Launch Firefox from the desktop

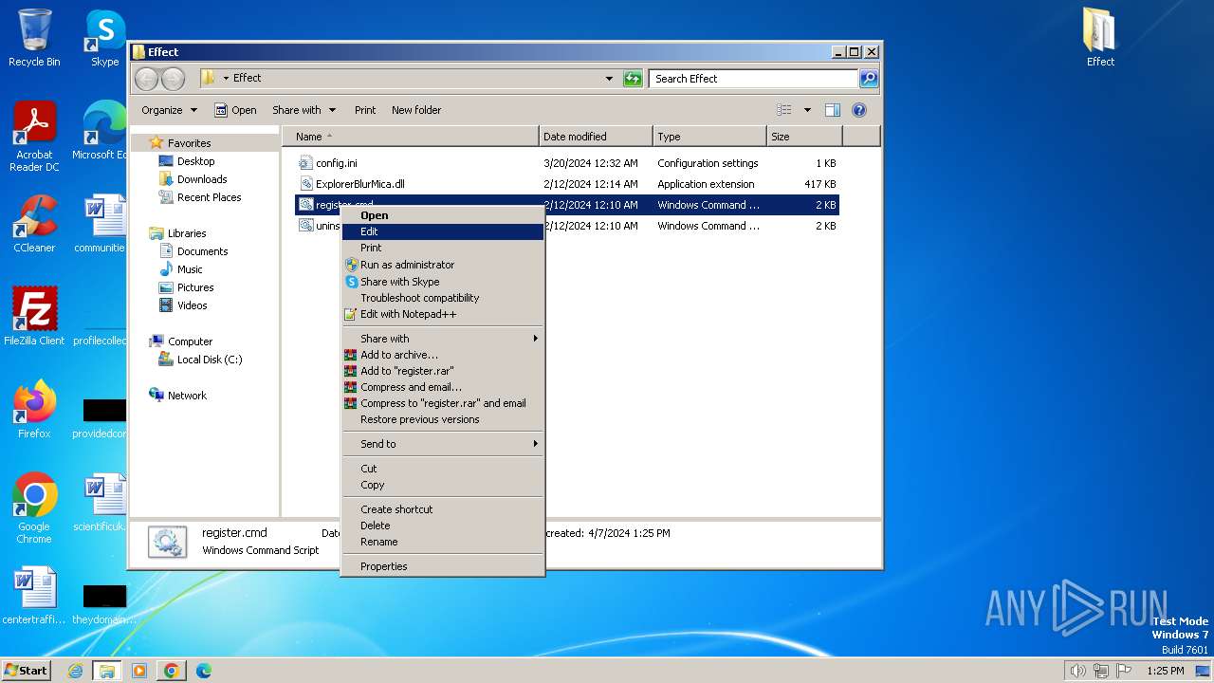coord(34,410)
